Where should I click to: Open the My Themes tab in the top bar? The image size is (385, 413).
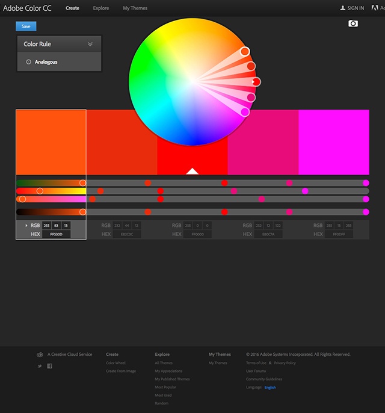click(135, 8)
